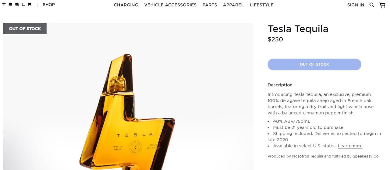
Task: Follow the Learn more link
Action: pyautogui.click(x=350, y=146)
